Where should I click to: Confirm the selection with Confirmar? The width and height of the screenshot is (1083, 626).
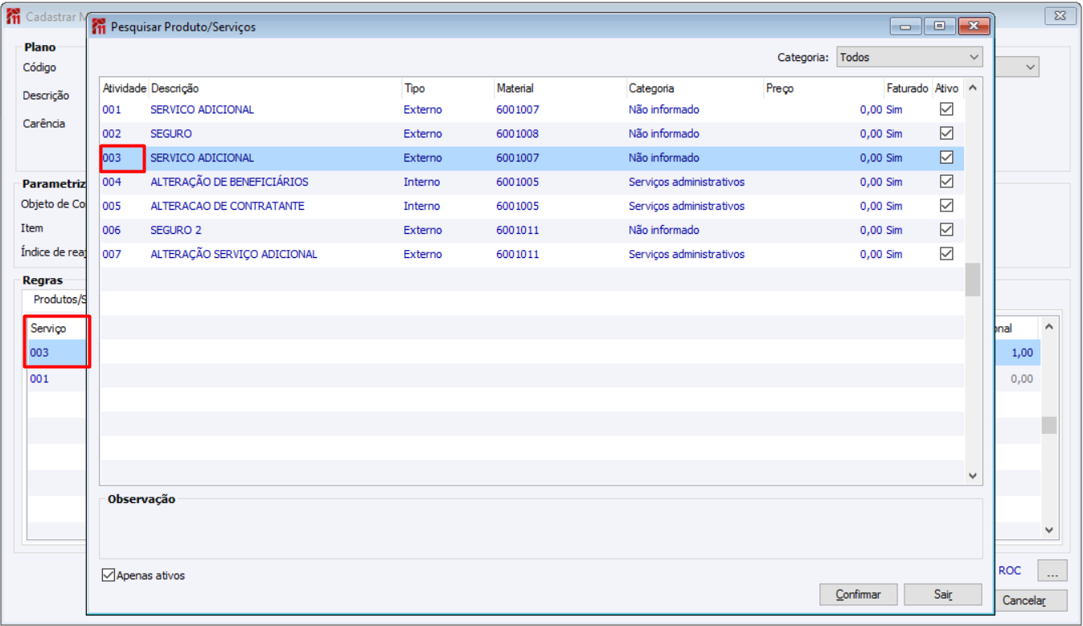pyautogui.click(x=858, y=595)
